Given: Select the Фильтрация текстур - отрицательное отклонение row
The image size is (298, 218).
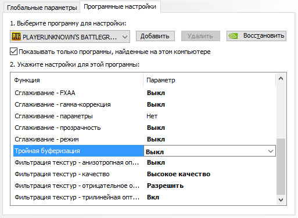Looking at the screenshot, I should click(x=145, y=186).
